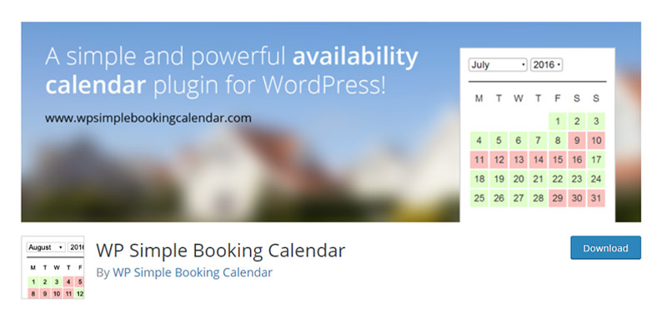667x323 pixels.
Task: Open the WP Simple Booking Calendar author link
Action: 193,272
